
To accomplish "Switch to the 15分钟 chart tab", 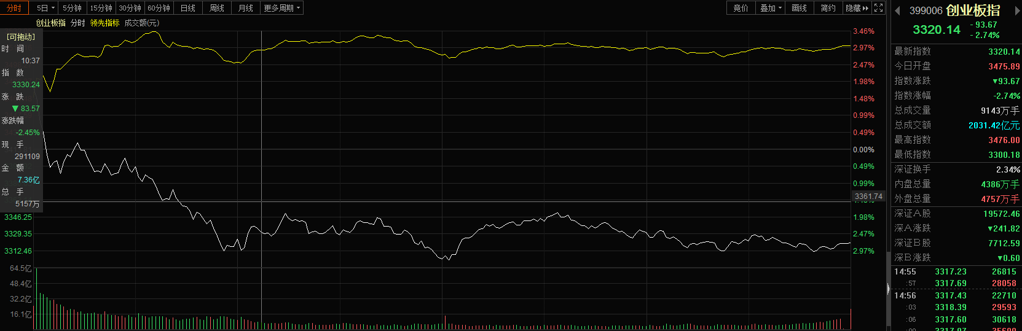I will tap(101, 8).
